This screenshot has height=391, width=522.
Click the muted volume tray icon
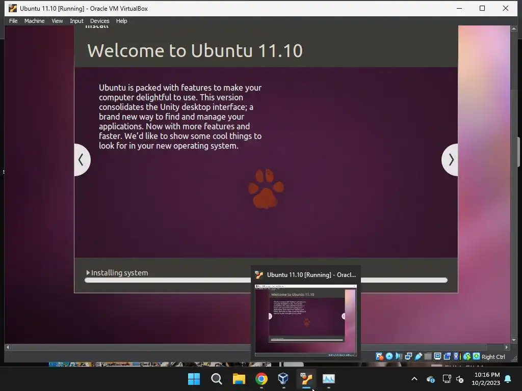point(460,379)
